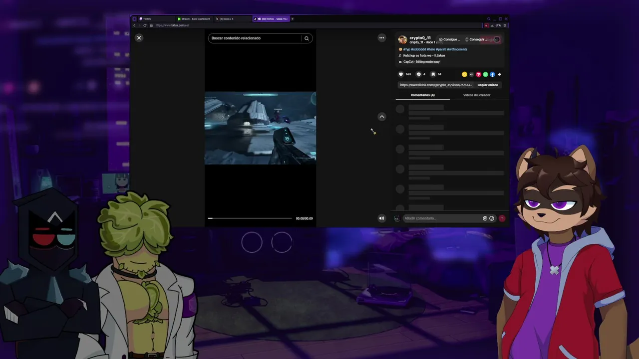Switch to 'Videos del creador' tab
The width and height of the screenshot is (639, 359).
[x=477, y=95]
